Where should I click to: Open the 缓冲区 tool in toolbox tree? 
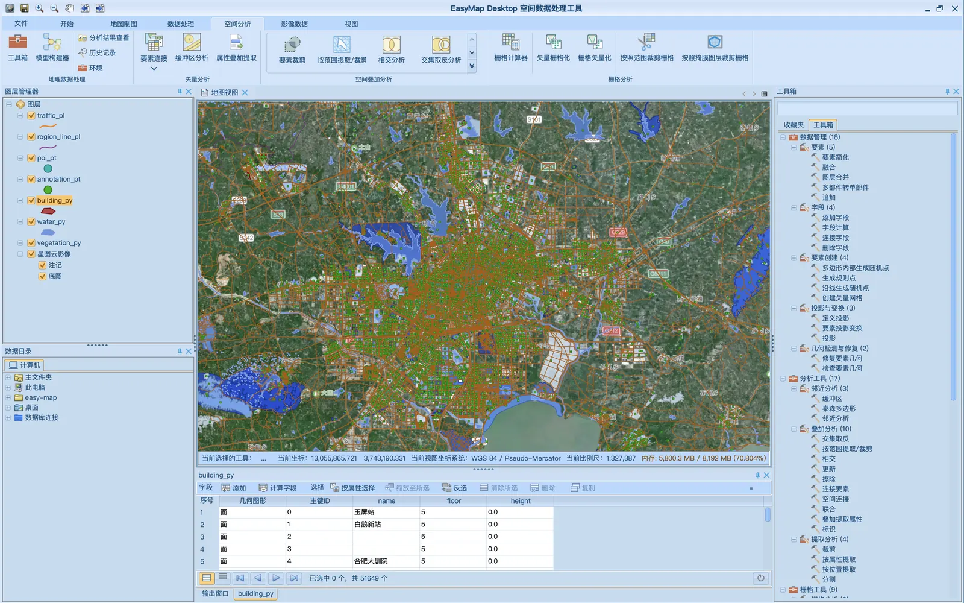[x=832, y=399]
